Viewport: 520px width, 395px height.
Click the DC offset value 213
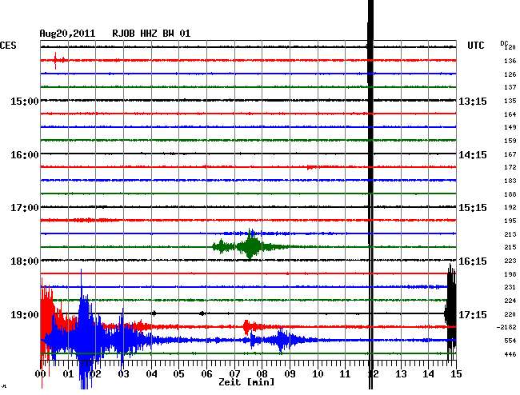click(x=510, y=234)
